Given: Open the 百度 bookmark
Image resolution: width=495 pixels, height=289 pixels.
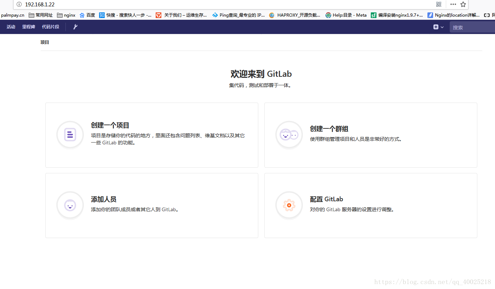Looking at the screenshot, I should pyautogui.click(x=87, y=15).
